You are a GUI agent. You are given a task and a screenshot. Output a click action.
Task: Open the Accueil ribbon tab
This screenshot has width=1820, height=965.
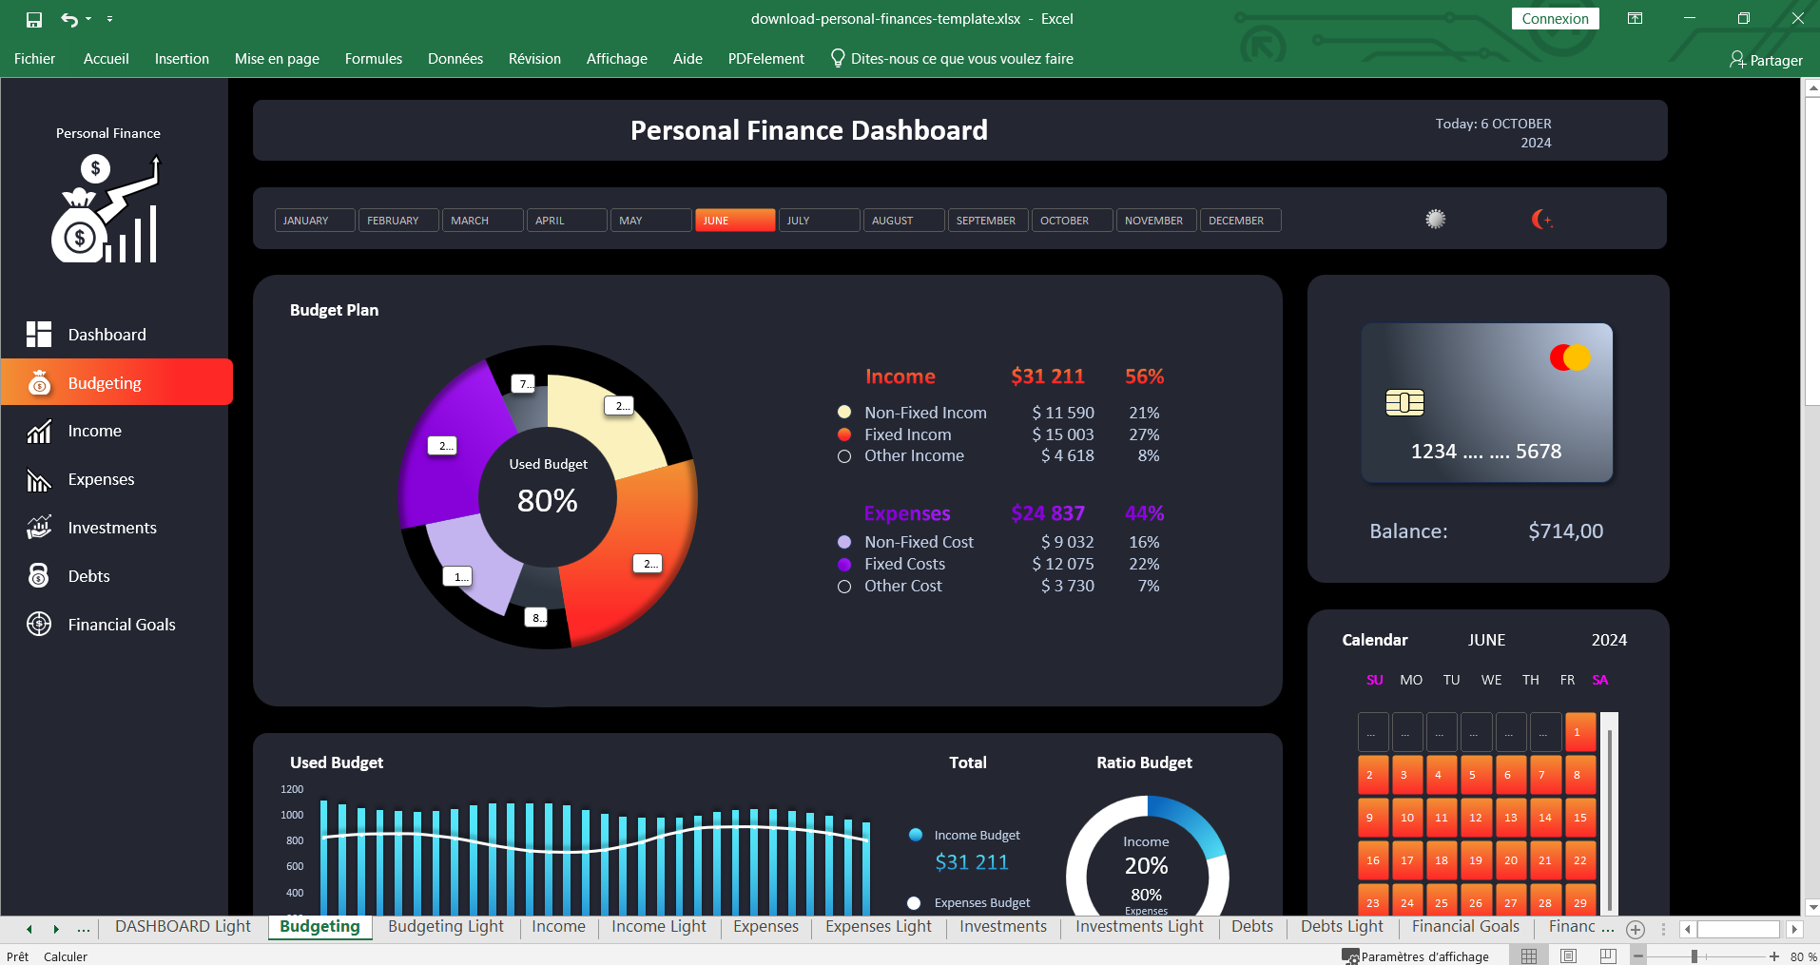coord(106,59)
